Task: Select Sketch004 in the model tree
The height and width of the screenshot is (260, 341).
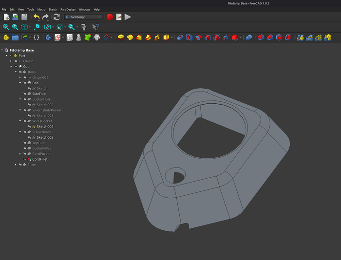Action: 45,127
